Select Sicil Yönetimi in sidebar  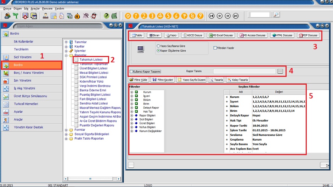click(32, 57)
